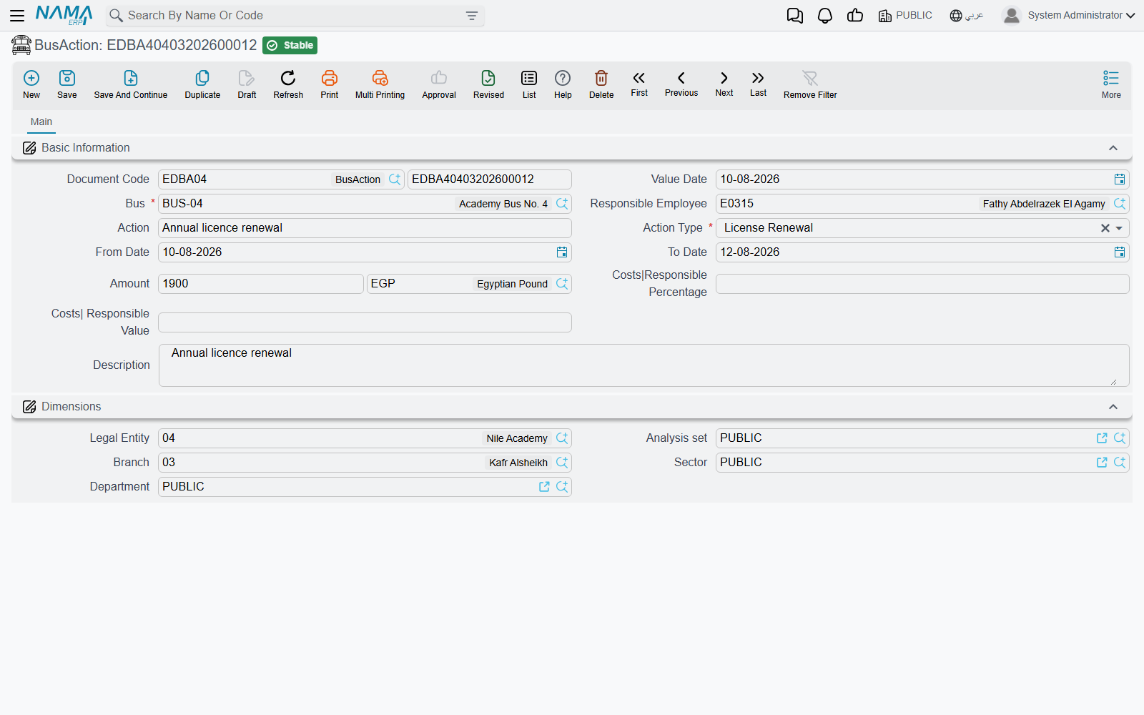Open Analysis set record link icon
This screenshot has width=1144, height=715.
pyautogui.click(x=1102, y=438)
